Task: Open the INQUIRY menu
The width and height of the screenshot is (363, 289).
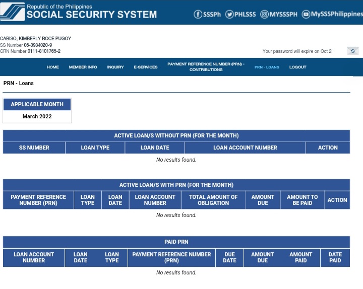Action: (x=115, y=67)
